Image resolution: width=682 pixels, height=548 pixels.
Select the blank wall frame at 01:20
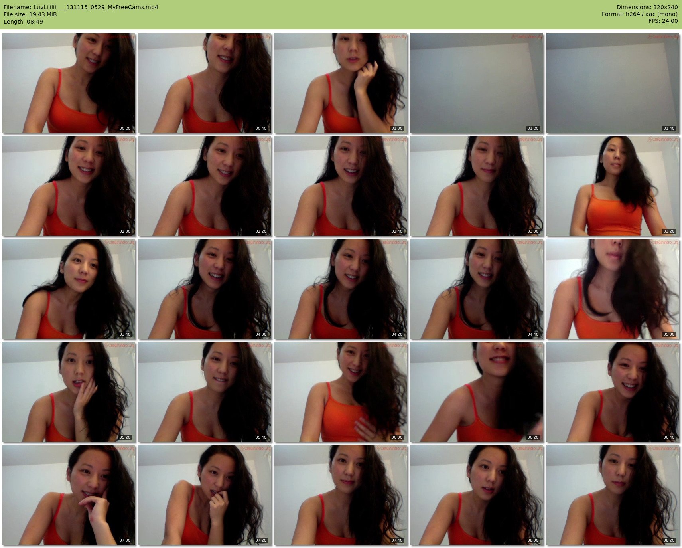[x=477, y=83]
